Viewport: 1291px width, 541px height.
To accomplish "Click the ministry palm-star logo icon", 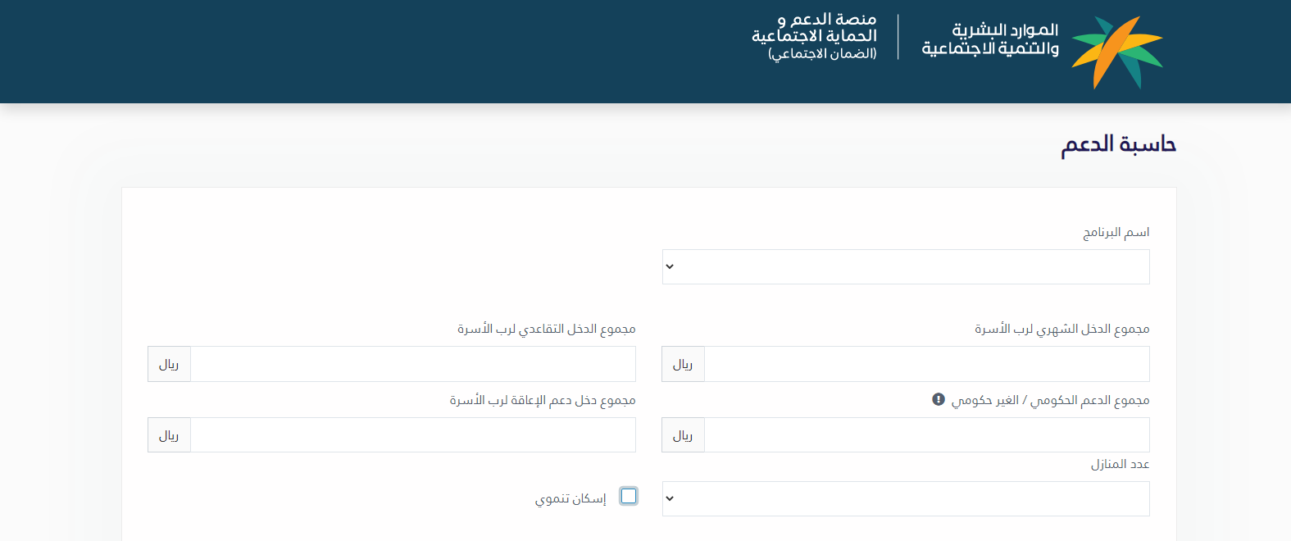I will pyautogui.click(x=1117, y=52).
